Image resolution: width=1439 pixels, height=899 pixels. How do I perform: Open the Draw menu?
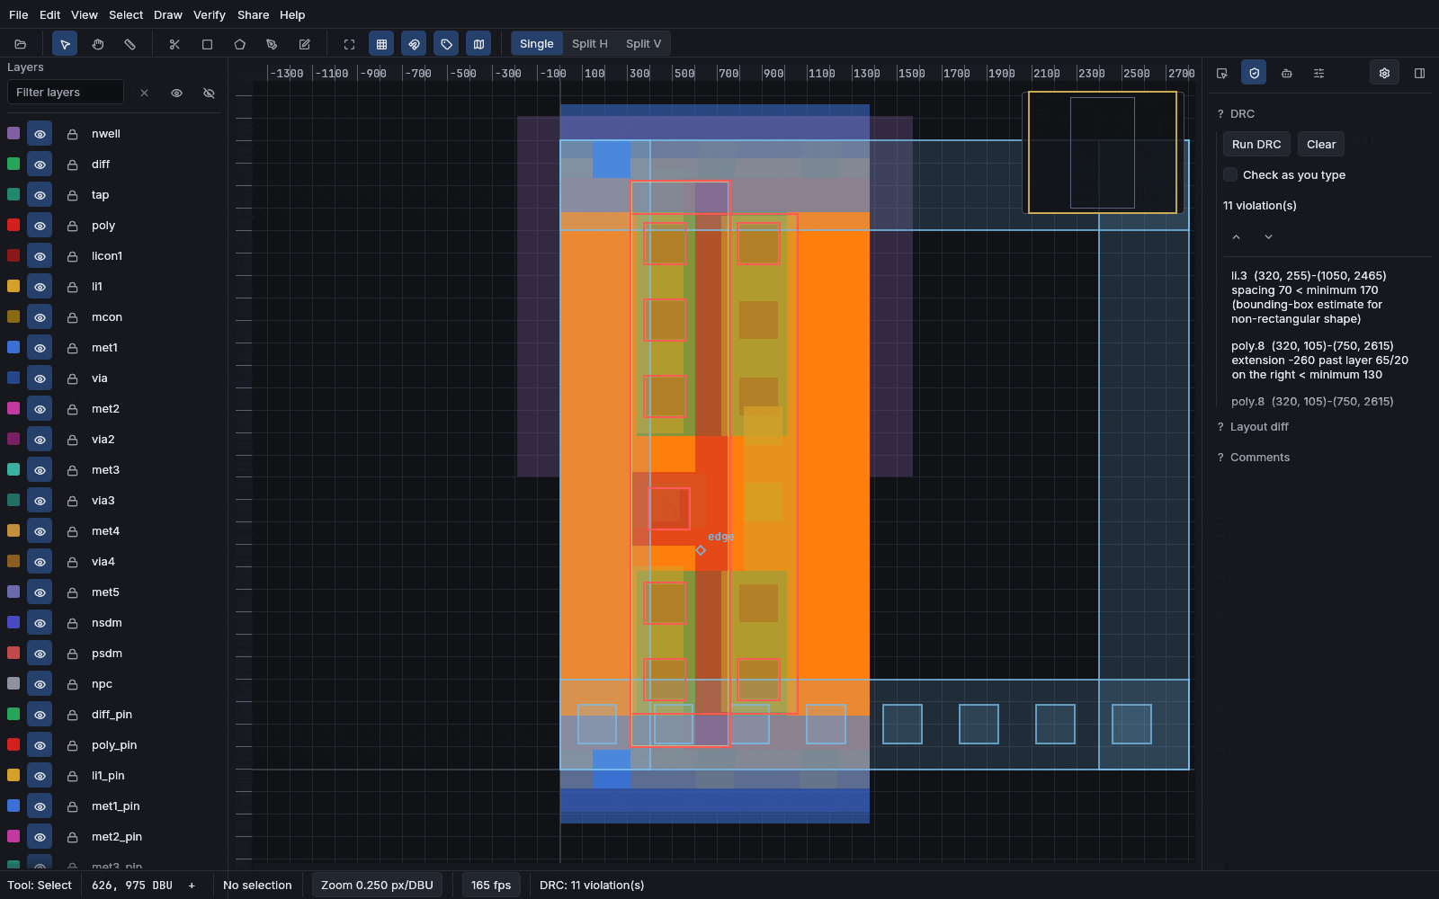[x=168, y=15]
